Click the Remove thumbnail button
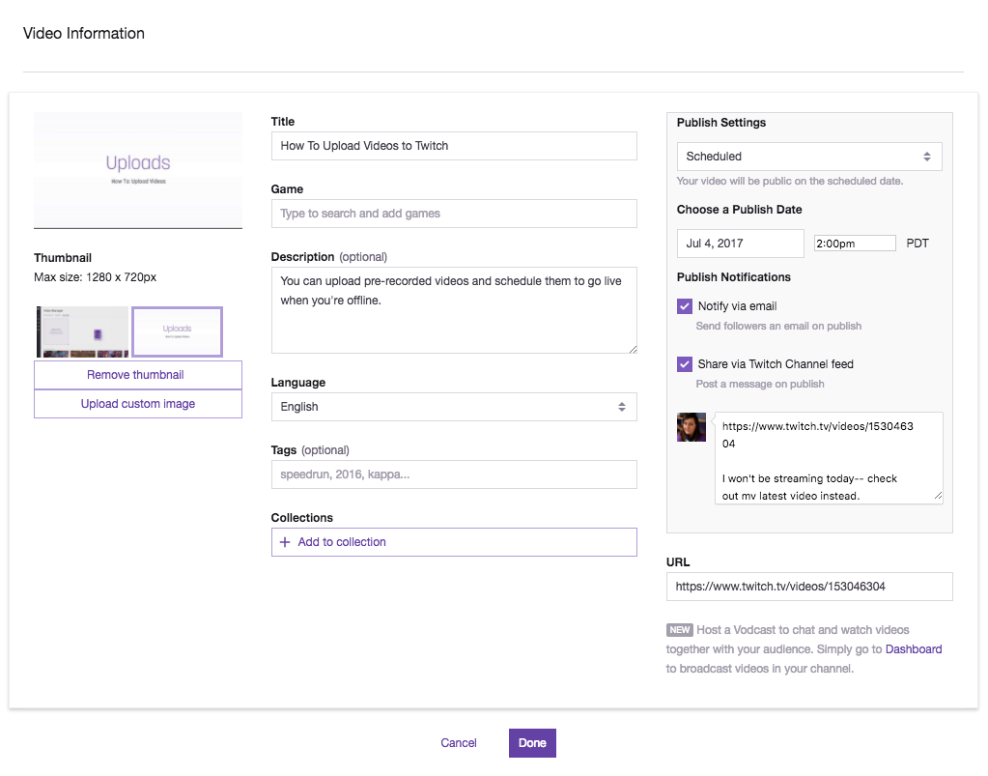The height and width of the screenshot is (776, 988). 138,375
